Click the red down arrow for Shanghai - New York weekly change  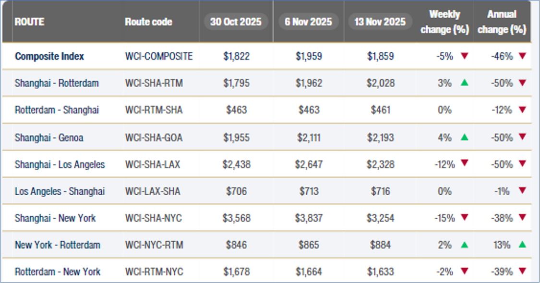[464, 218]
